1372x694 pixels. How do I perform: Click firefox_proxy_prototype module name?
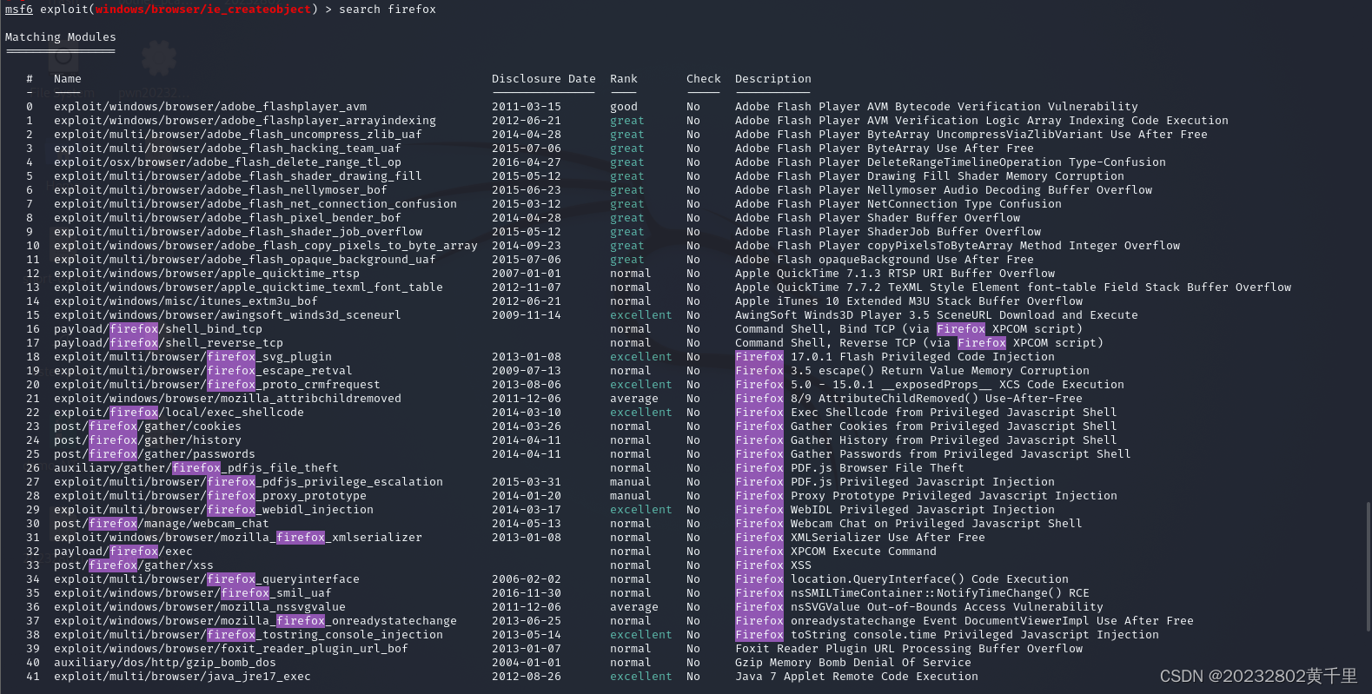(210, 496)
